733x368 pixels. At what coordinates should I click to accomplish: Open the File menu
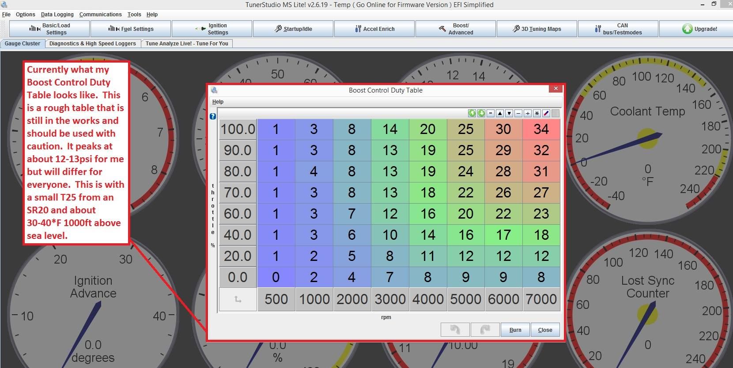(x=6, y=15)
